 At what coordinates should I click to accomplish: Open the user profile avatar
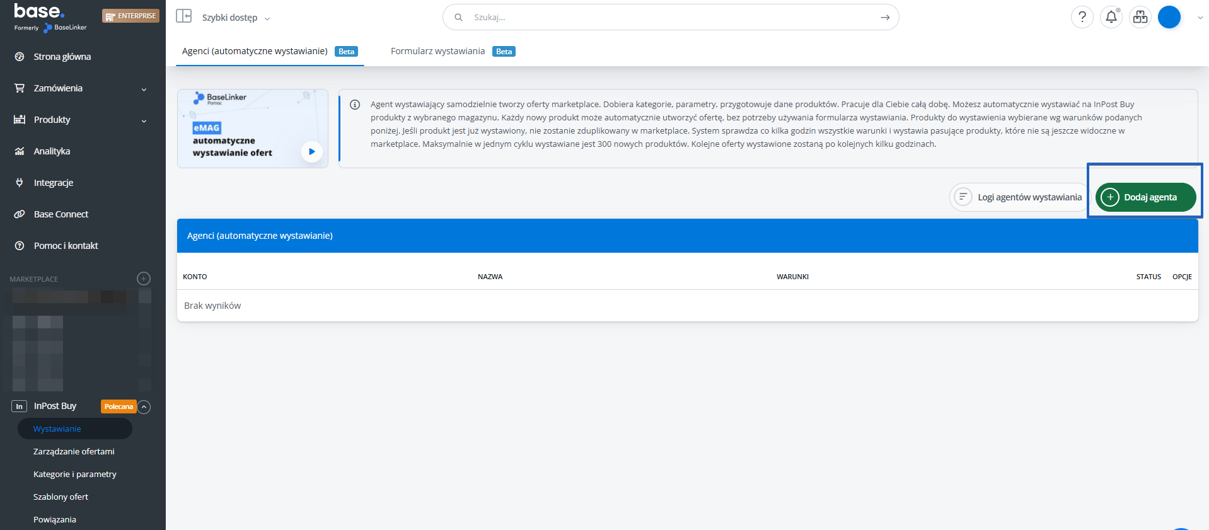click(x=1169, y=17)
